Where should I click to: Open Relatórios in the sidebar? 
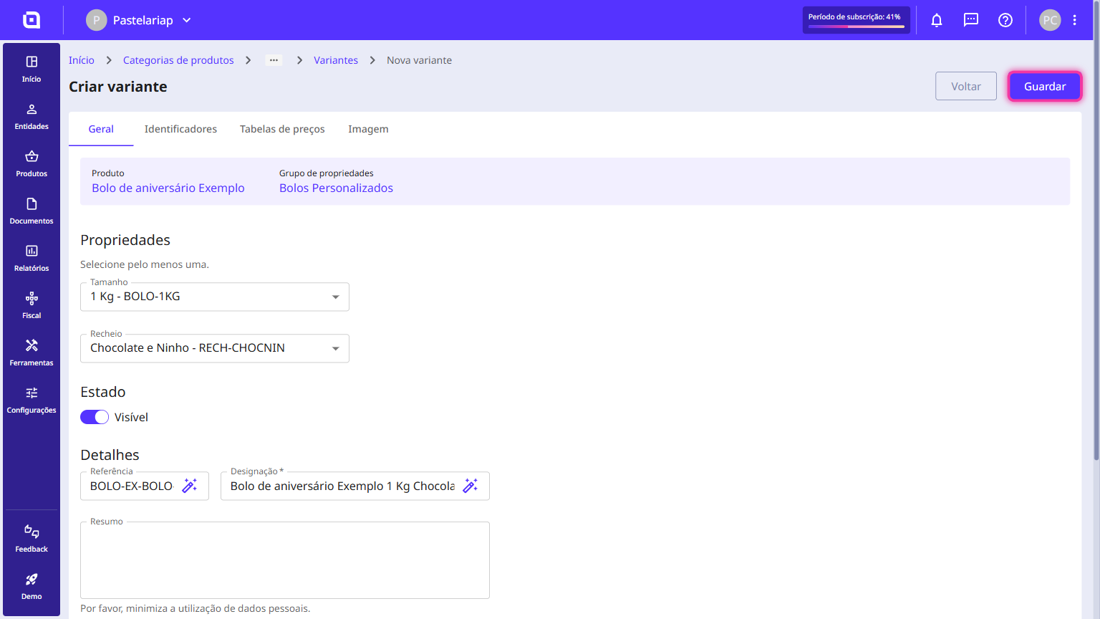[32, 258]
